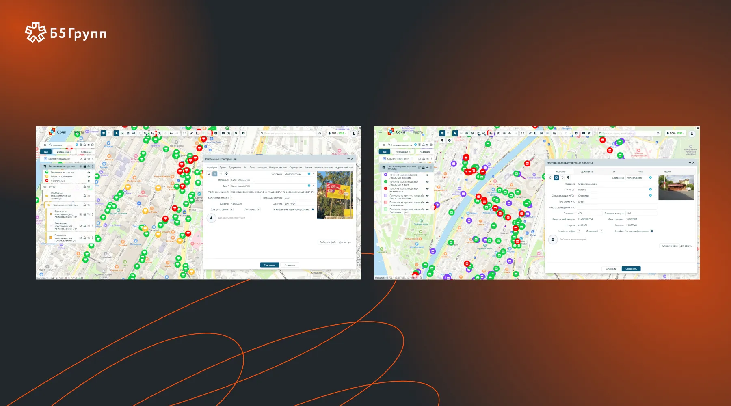This screenshot has width=731, height=406.
Task: Toggle Легальный checkbox in Нестационарные торговые объекты dialog
Action: [x=601, y=231]
